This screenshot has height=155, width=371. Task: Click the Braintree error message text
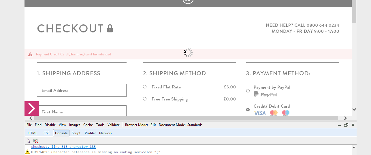coord(74,54)
